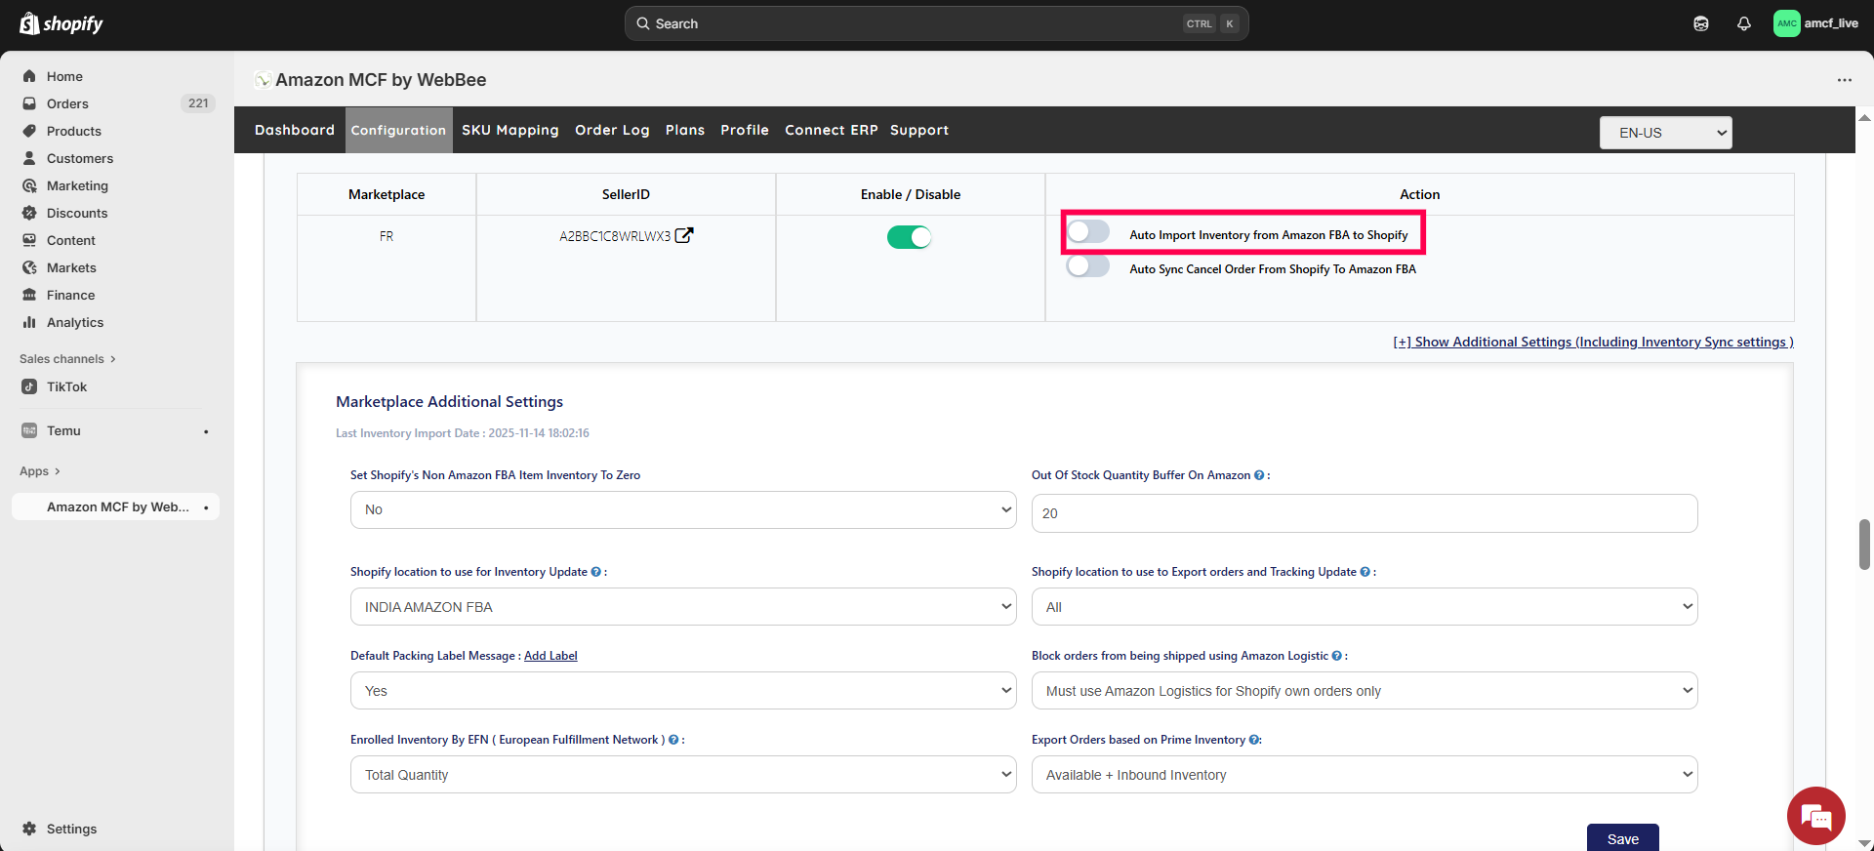Viewport: 1874px width, 851px height.
Task: Open SellerID external link icon
Action: [x=684, y=235]
